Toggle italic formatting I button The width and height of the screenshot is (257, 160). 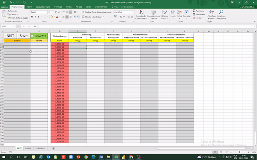coord(35,17)
